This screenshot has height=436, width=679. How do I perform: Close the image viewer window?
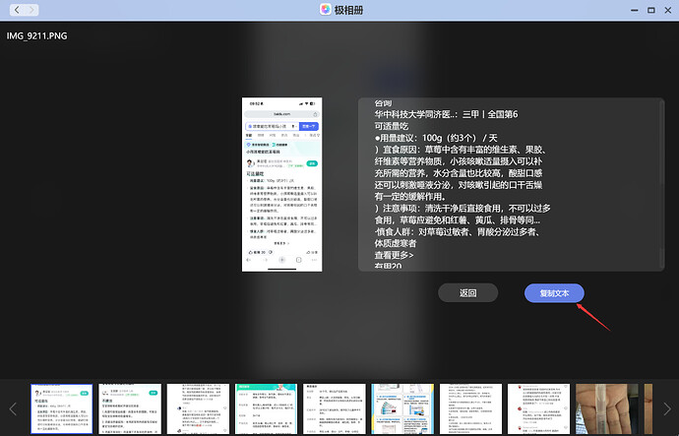pyautogui.click(x=663, y=10)
